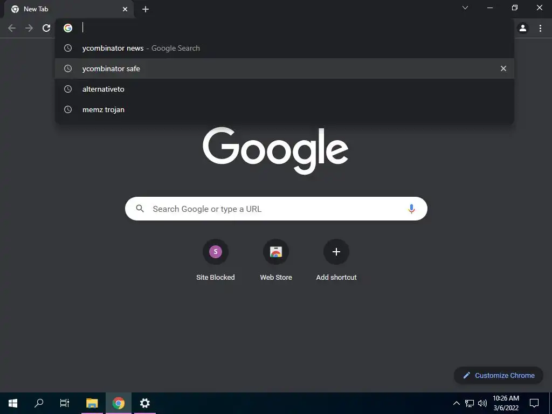
Task: Open the Windows Start menu
Action: pos(13,403)
